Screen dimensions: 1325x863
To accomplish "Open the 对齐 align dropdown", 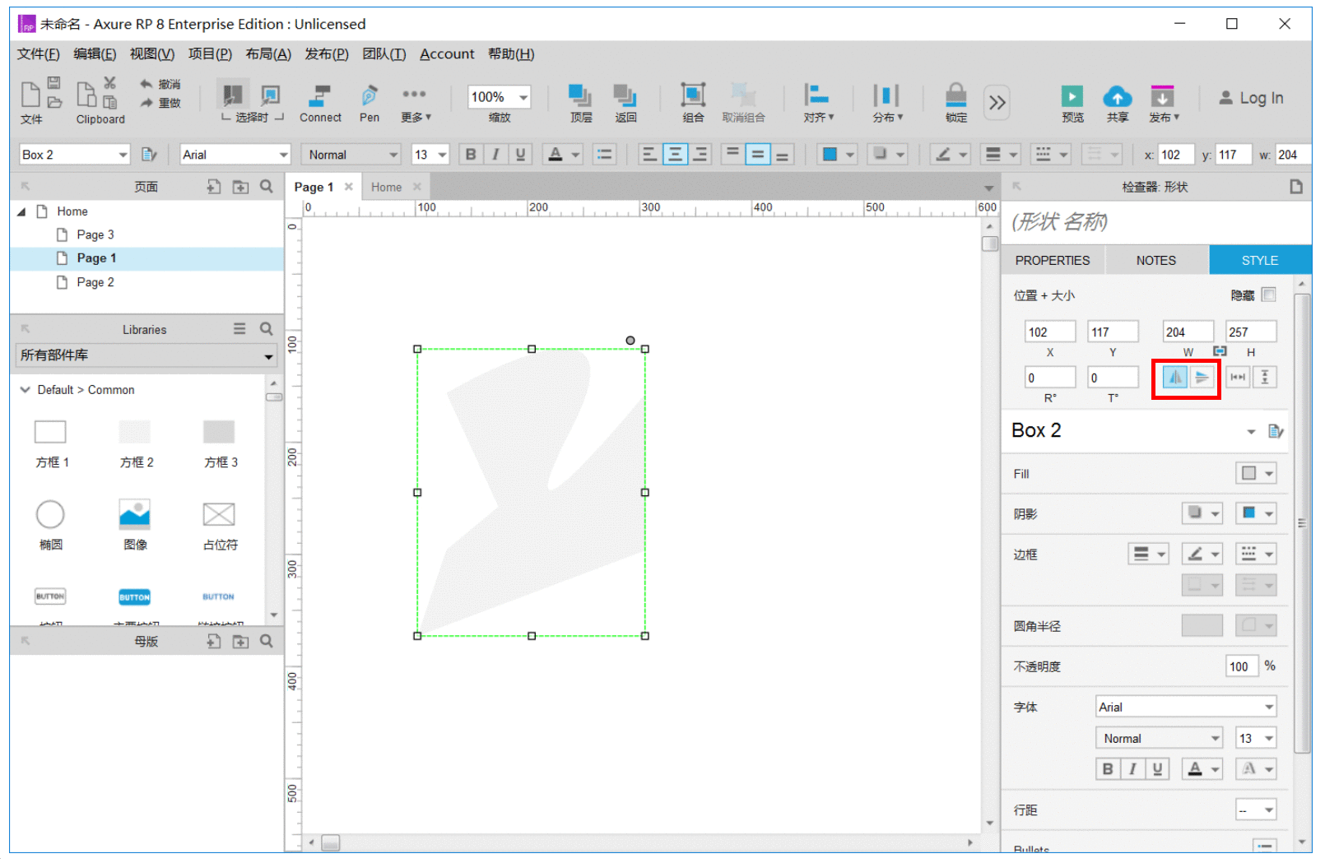I will (818, 104).
